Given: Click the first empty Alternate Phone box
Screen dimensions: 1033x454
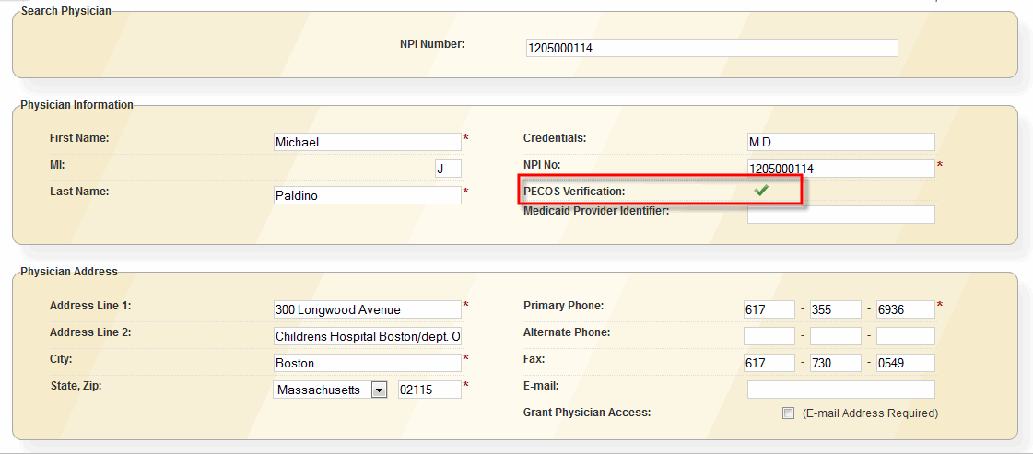Looking at the screenshot, I should (x=769, y=336).
